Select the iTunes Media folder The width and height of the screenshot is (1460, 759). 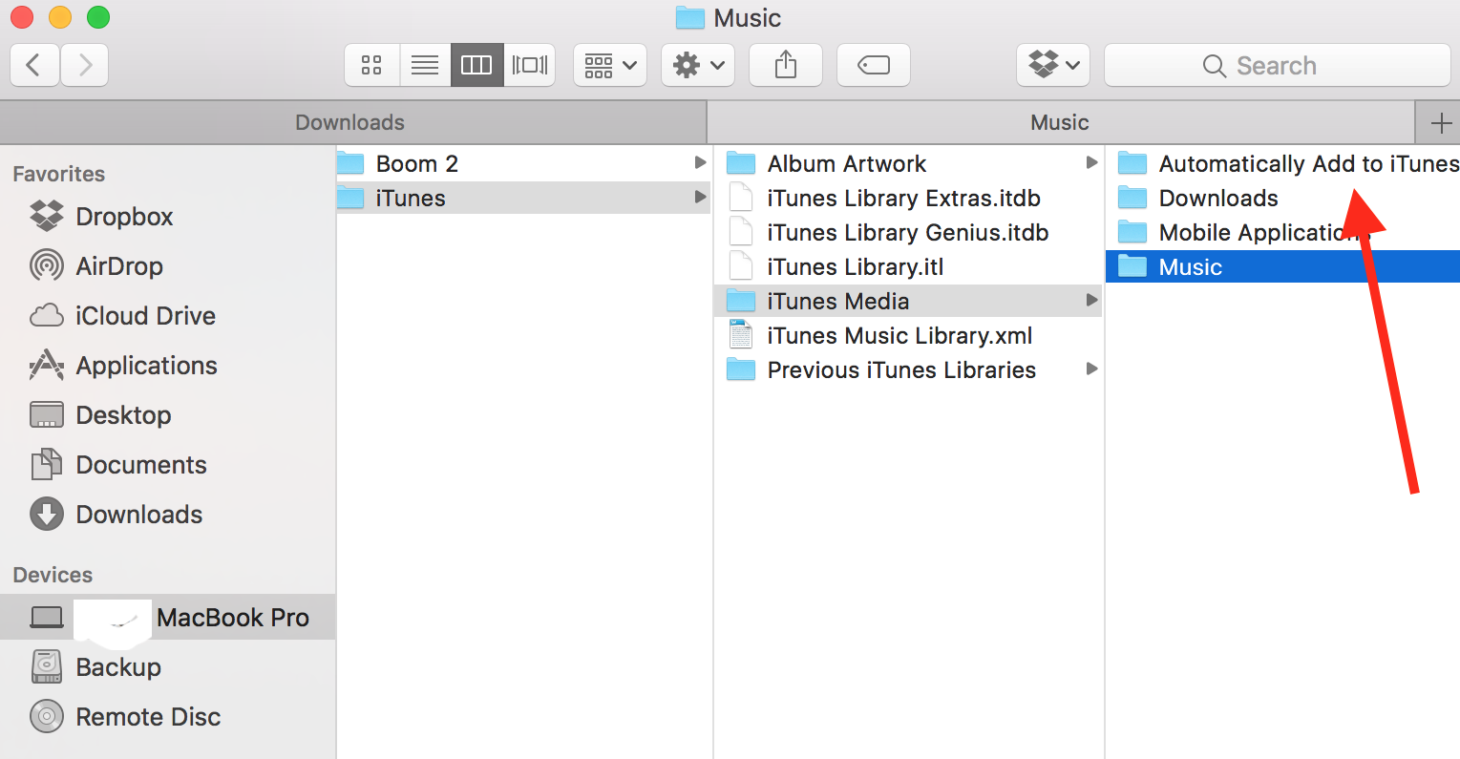point(907,301)
